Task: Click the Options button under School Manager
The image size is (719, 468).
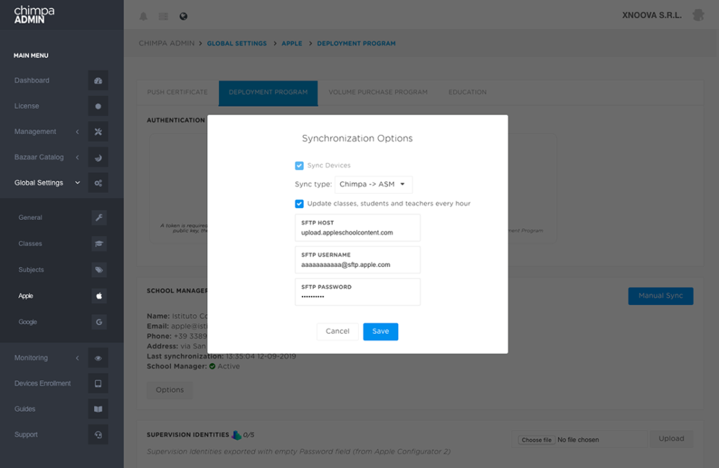Action: 170,390
